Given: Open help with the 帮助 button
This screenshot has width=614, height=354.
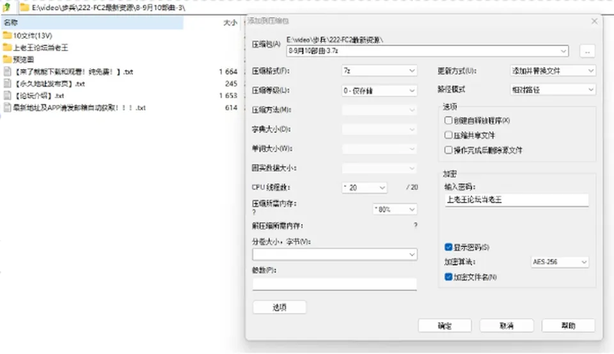Looking at the screenshot, I should pos(569,325).
